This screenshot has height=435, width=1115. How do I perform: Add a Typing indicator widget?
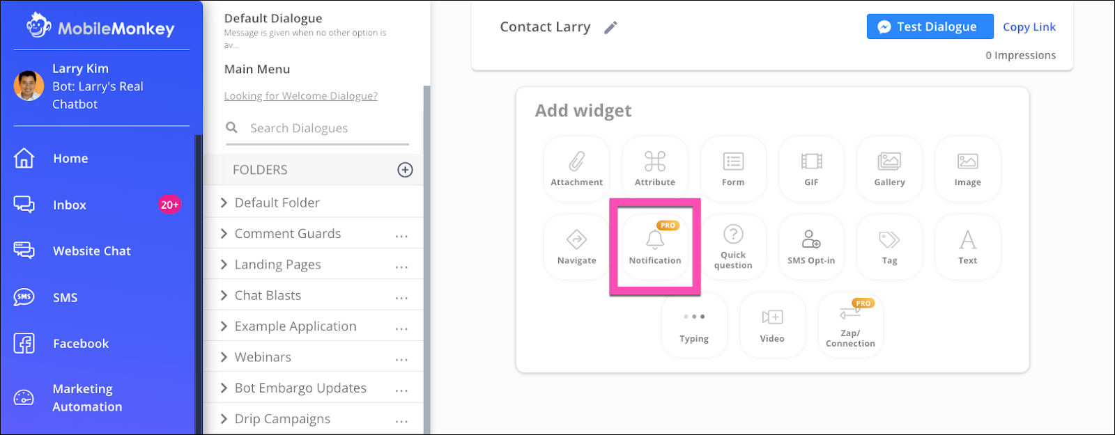click(x=693, y=324)
